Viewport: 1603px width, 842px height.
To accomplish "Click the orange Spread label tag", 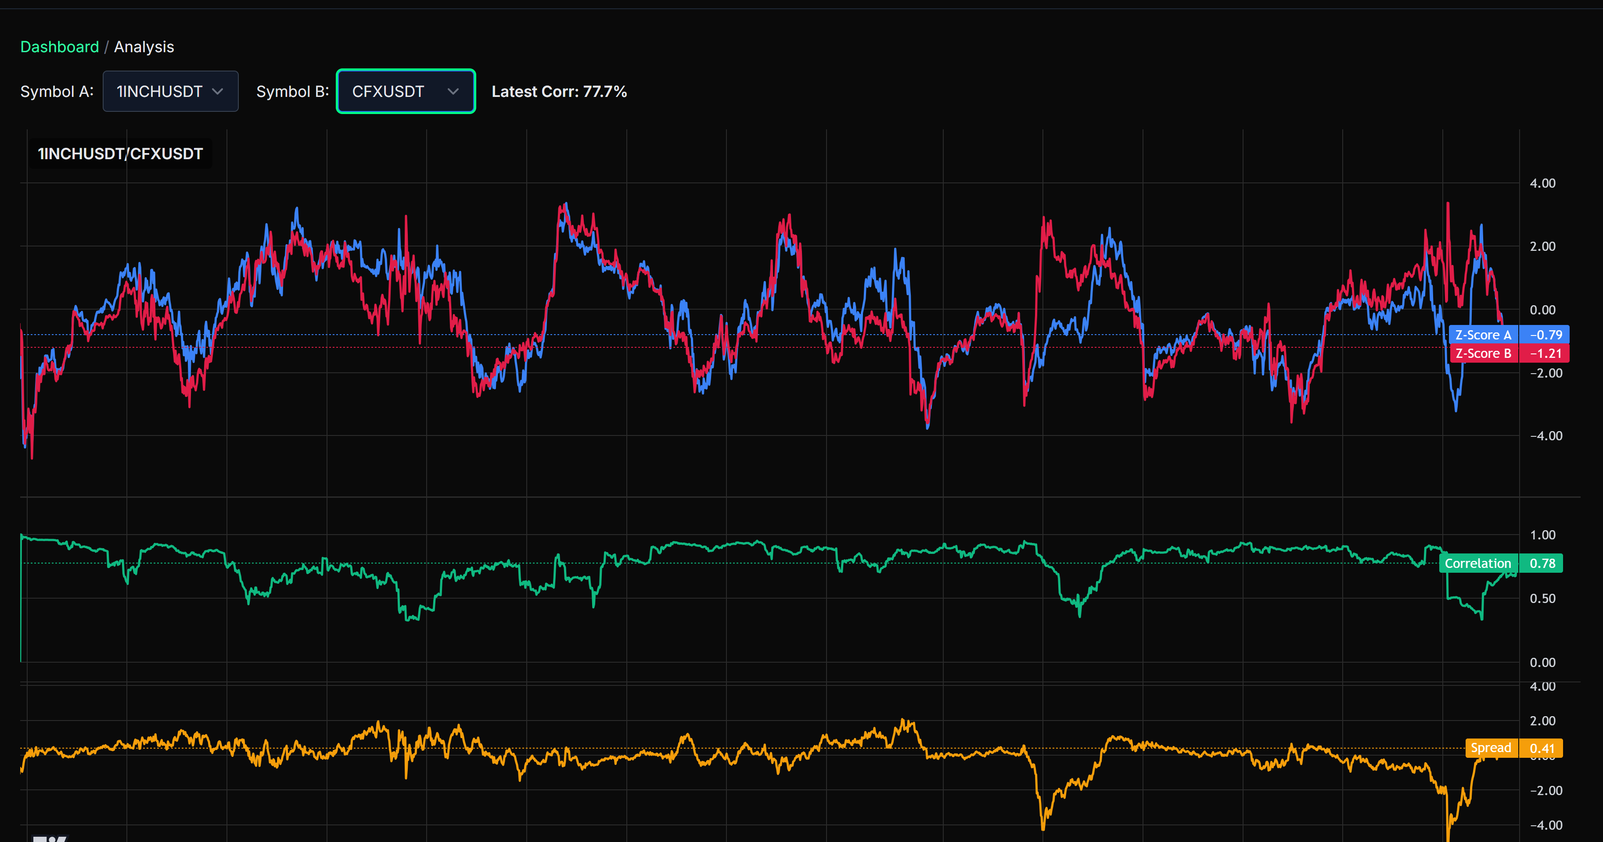I will (1490, 748).
